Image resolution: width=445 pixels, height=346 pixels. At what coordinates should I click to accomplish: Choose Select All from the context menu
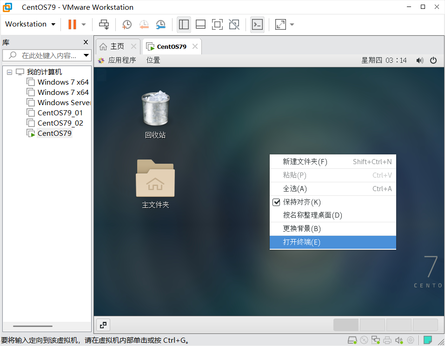[332, 189]
